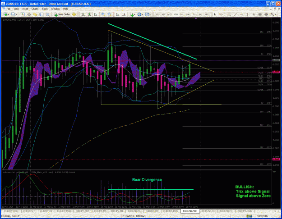Select the D1 timeframe button

[x=194, y=14]
